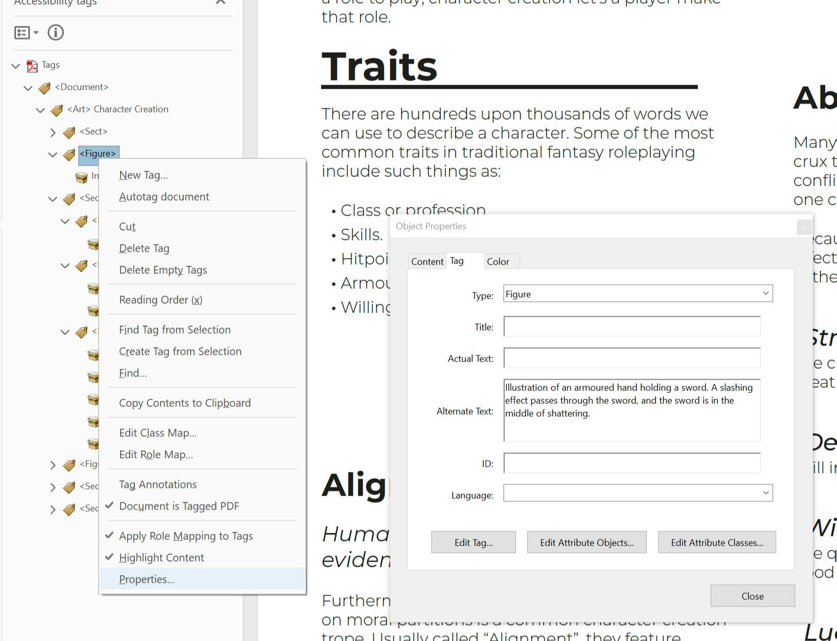Select Autotag document from the menu
This screenshot has width=837, height=641.
coord(164,196)
